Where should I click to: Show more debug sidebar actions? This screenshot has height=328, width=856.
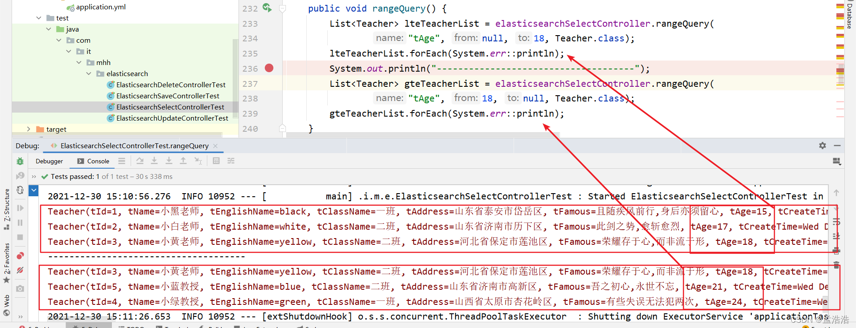pyautogui.click(x=20, y=317)
